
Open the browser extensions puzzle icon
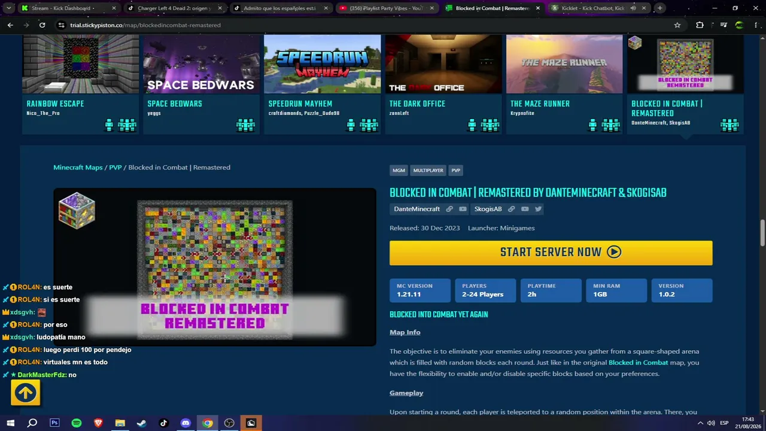(700, 25)
